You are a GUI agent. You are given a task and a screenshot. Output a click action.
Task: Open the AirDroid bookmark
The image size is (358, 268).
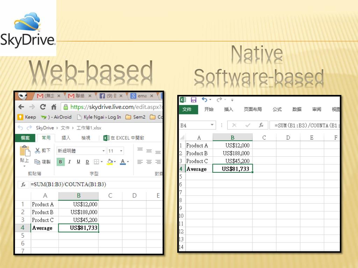pyautogui.click(x=56, y=117)
